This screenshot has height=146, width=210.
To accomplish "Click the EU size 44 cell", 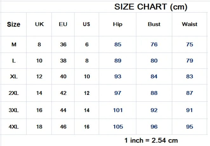I will 63,110.
